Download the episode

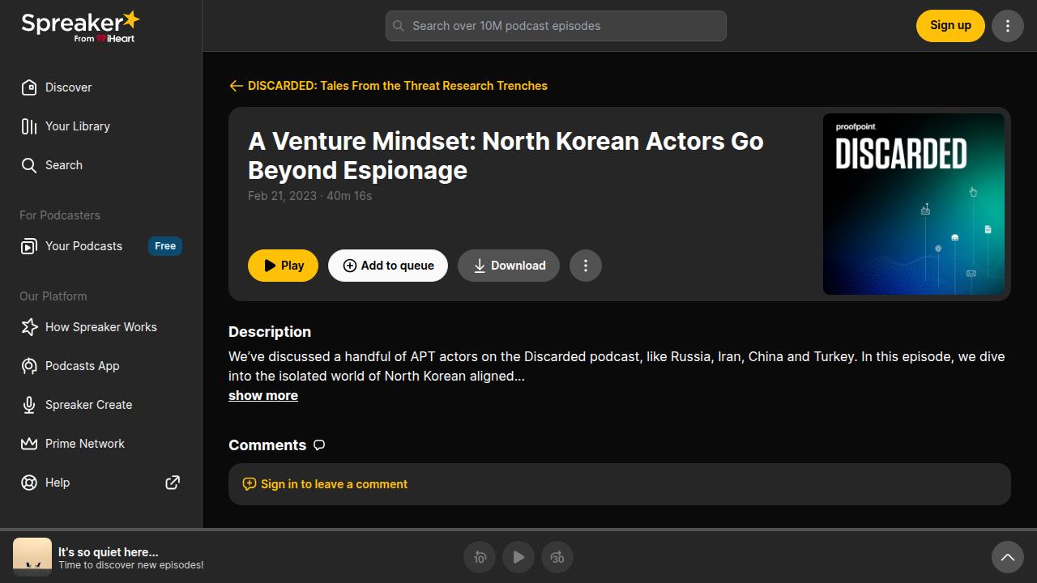pyautogui.click(x=509, y=266)
